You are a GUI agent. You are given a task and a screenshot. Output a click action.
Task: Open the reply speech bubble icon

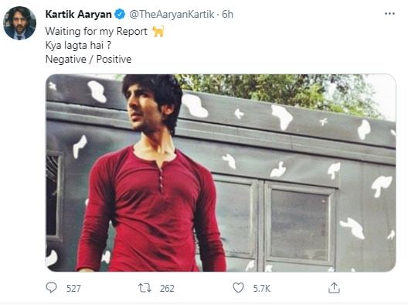point(51,288)
